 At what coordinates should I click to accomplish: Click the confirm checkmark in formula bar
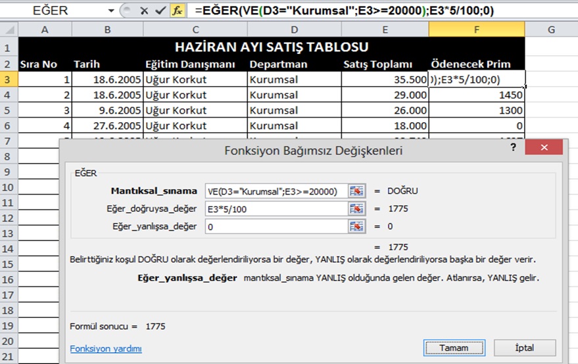[x=160, y=11]
